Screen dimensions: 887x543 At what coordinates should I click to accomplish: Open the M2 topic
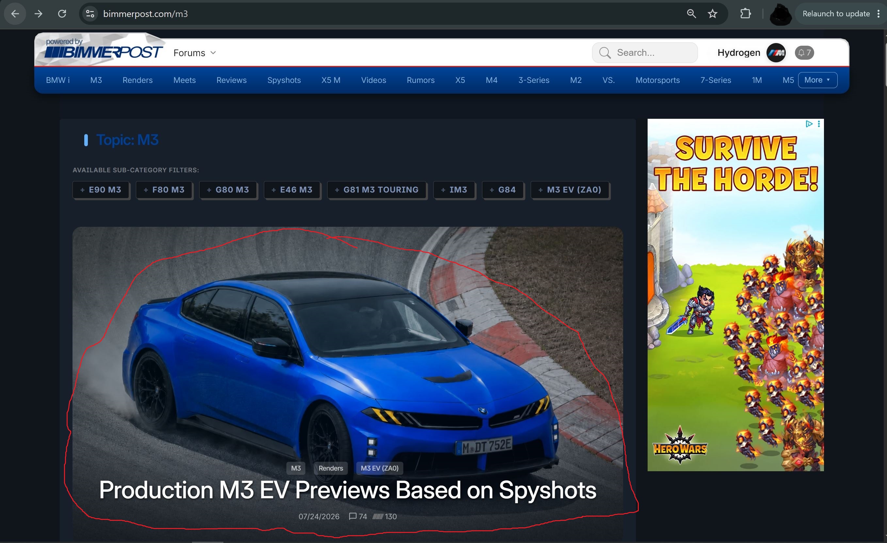pyautogui.click(x=576, y=80)
